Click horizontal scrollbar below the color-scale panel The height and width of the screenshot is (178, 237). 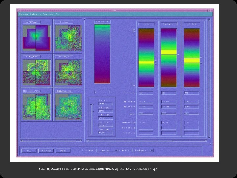tap(146, 140)
